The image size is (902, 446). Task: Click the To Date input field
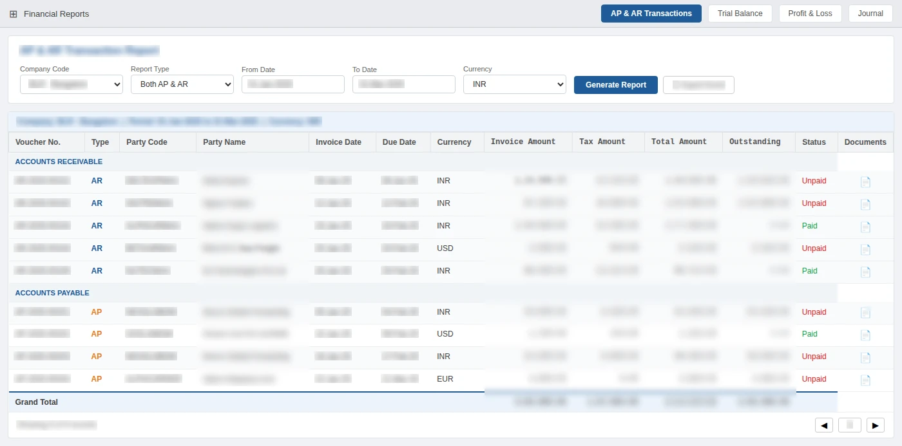pyautogui.click(x=404, y=84)
